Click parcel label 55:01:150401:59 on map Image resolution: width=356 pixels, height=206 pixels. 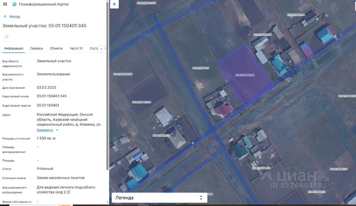161,136
